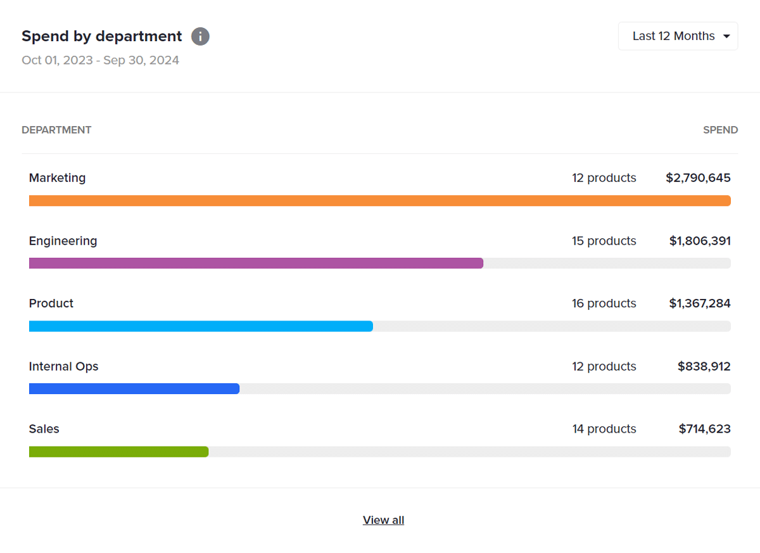Click the Product department label
This screenshot has height=553, width=760.
[x=51, y=303]
